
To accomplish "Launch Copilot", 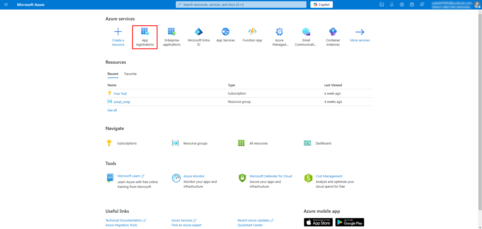I will coord(321,4).
